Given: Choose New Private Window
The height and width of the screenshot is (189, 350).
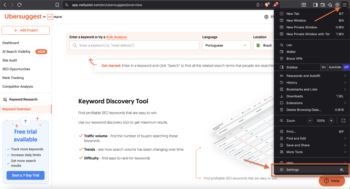Looking at the screenshot, I should [312, 27].
